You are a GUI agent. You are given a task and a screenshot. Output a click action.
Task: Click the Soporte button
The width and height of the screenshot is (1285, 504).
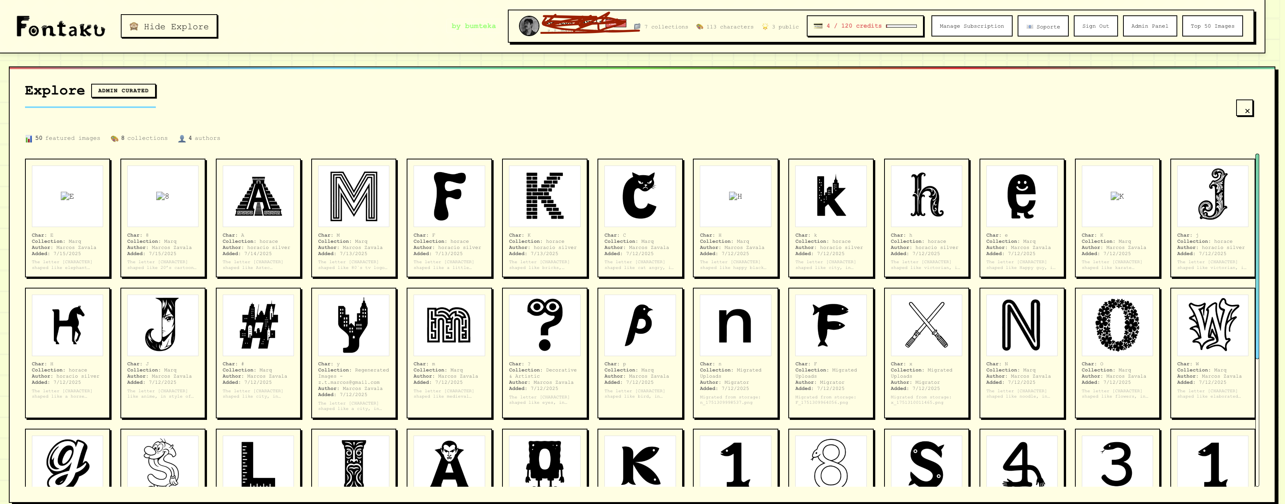click(1043, 26)
